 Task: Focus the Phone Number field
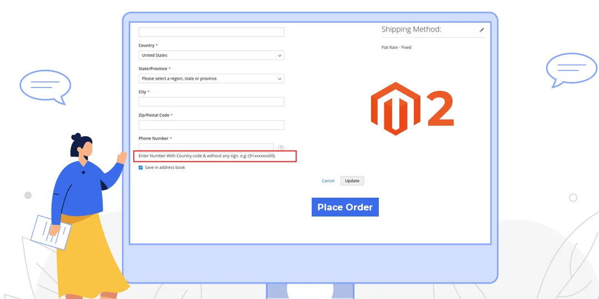pyautogui.click(x=206, y=147)
